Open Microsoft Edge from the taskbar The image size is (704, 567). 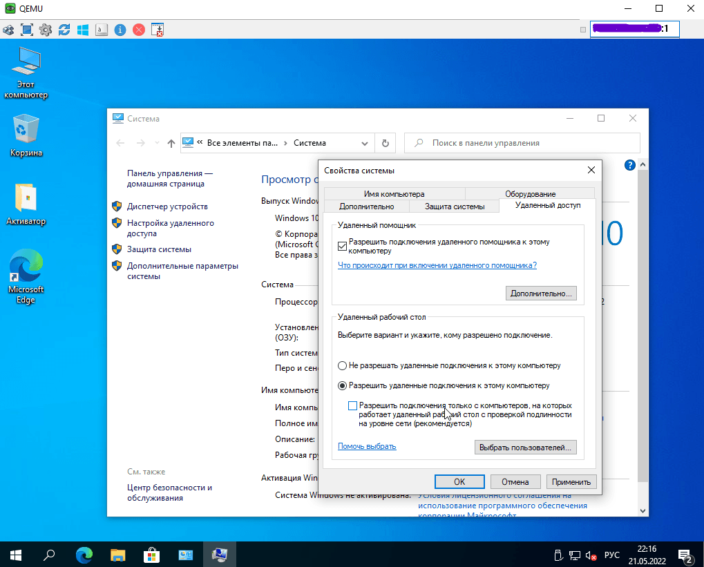[84, 554]
